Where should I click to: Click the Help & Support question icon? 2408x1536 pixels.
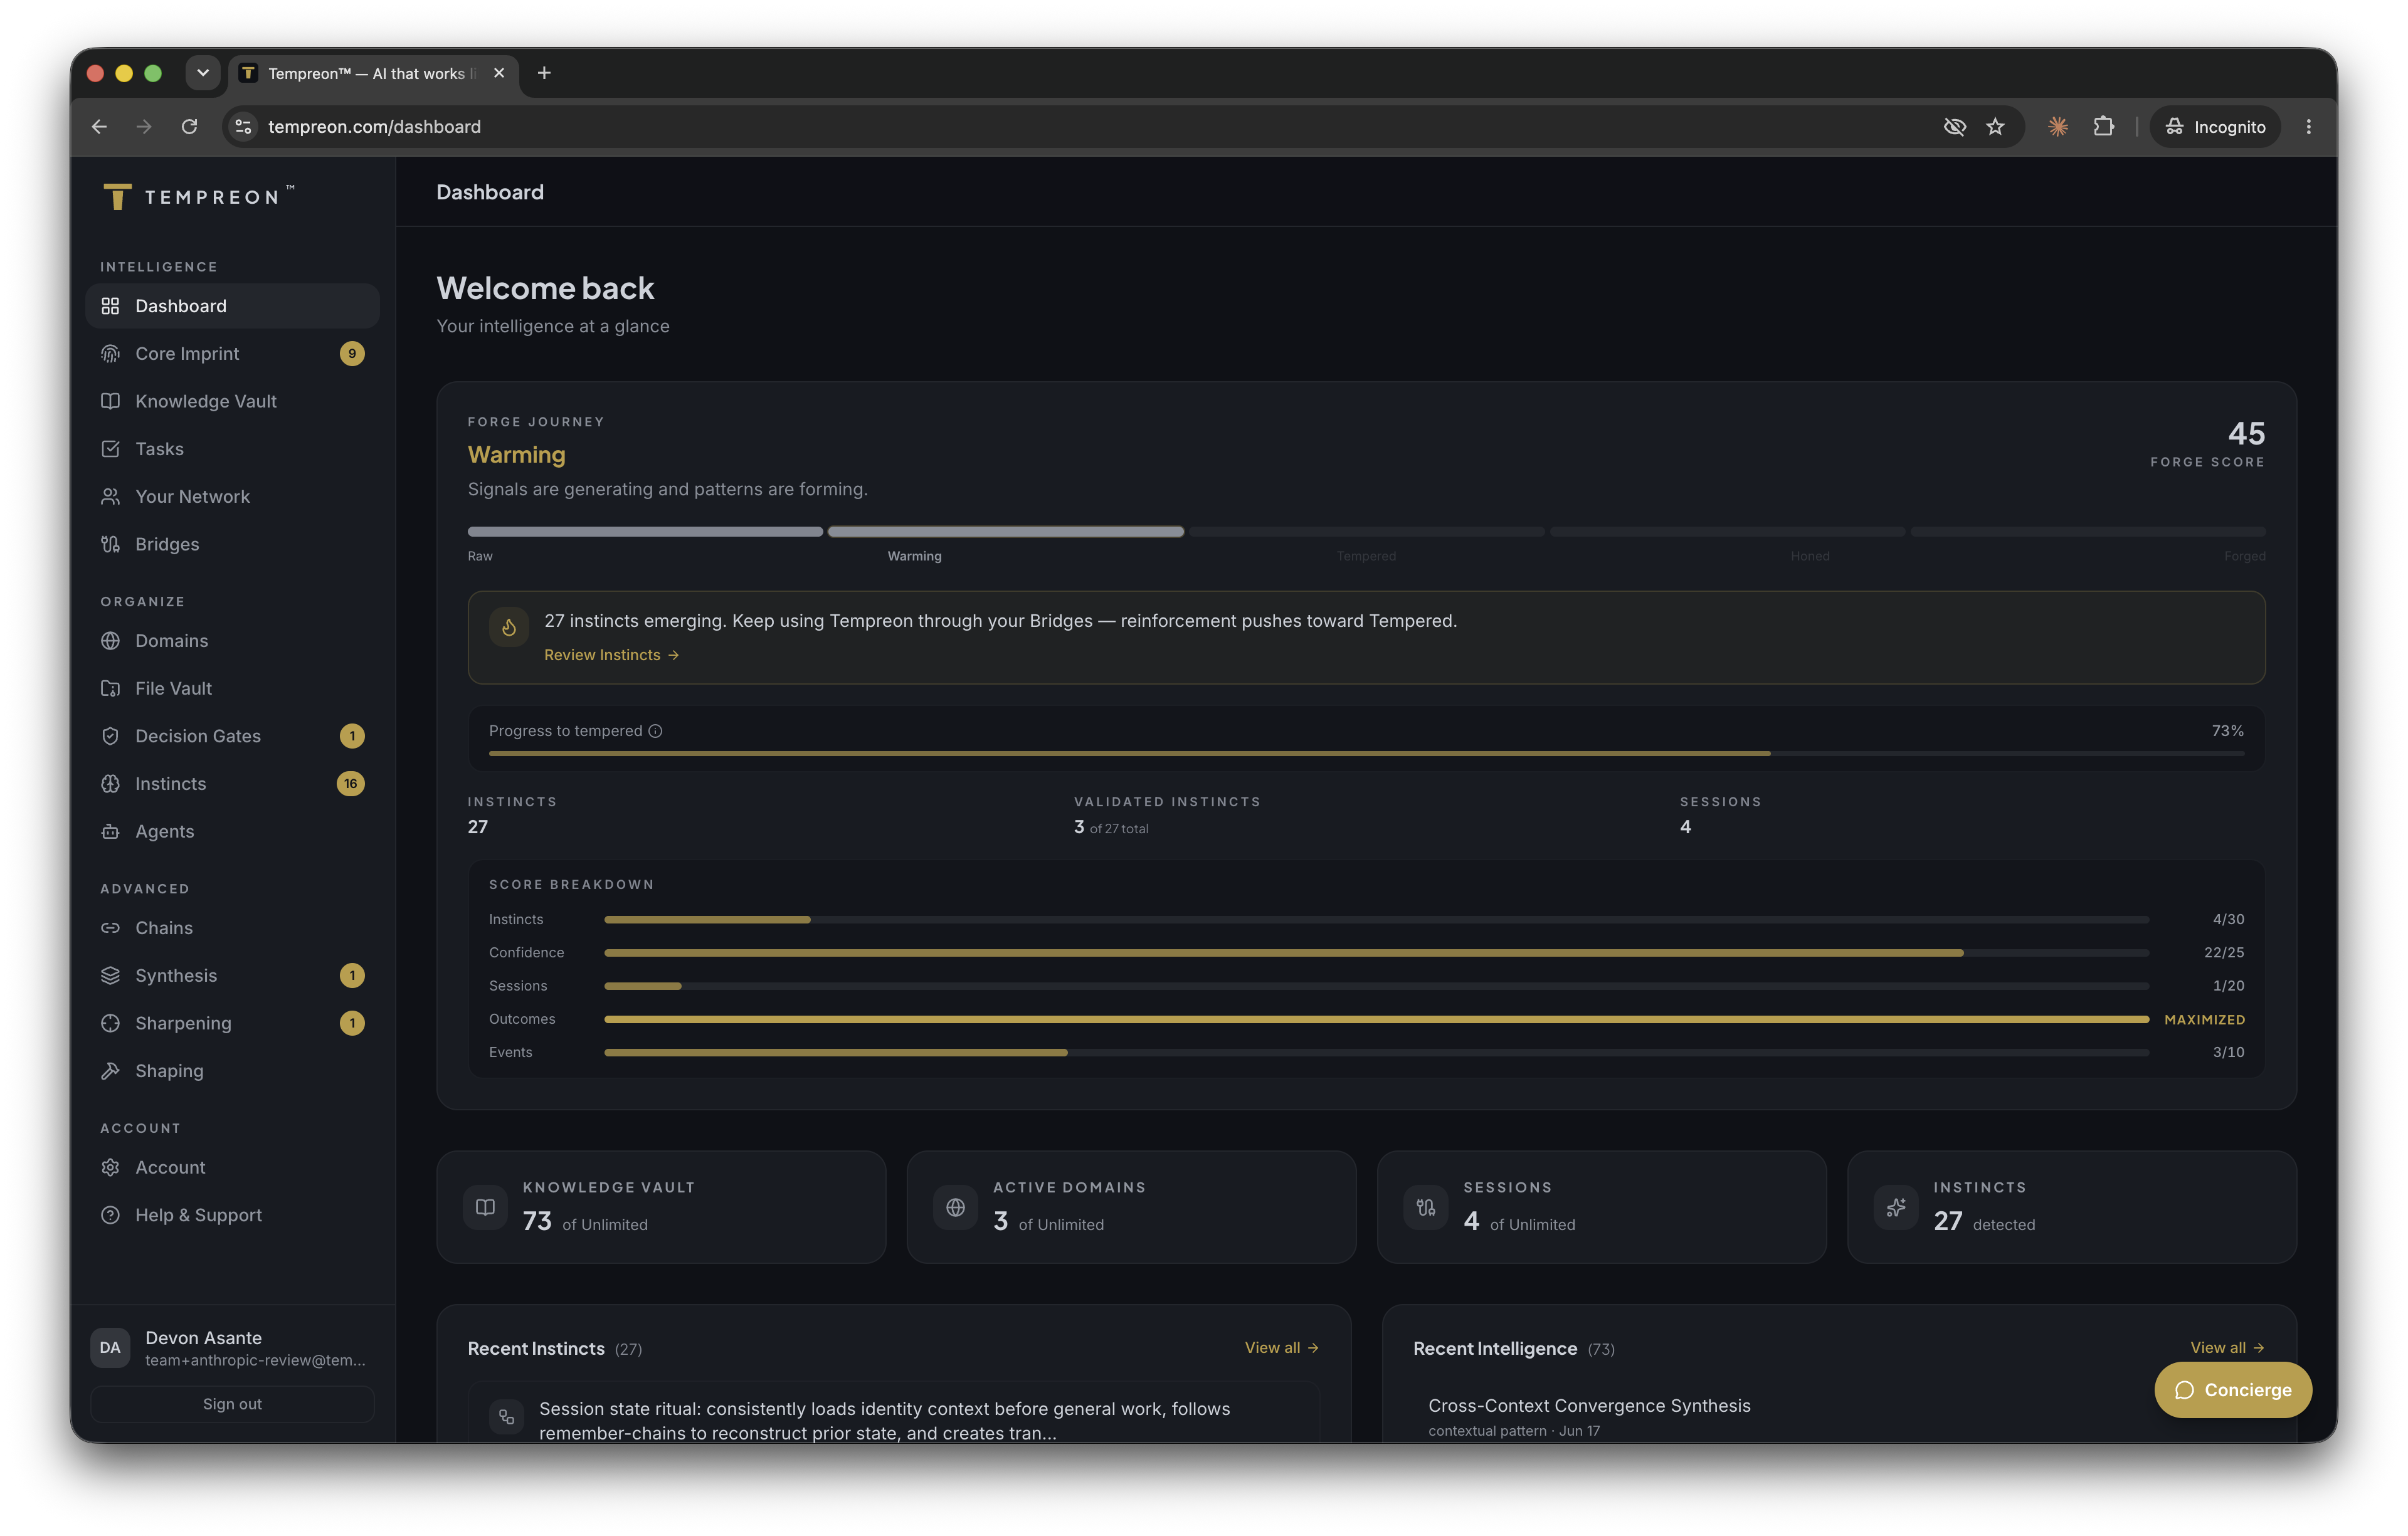click(x=110, y=1215)
